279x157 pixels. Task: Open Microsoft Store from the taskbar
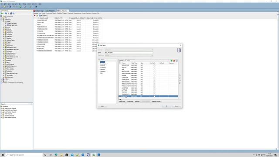pos(67,155)
